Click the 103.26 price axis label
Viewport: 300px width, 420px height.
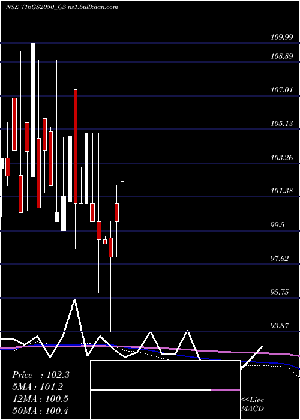pos(281,157)
